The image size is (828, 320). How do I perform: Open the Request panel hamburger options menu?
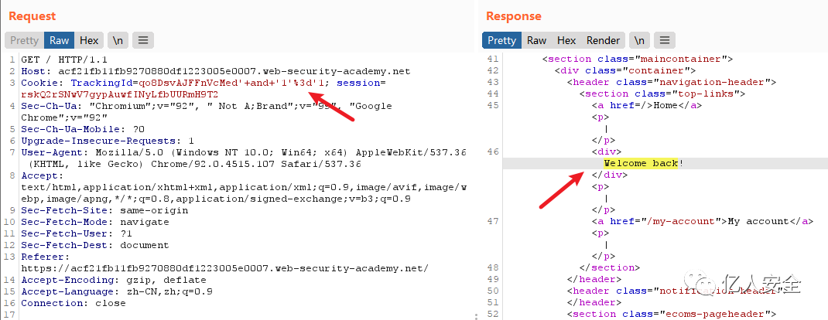click(142, 40)
